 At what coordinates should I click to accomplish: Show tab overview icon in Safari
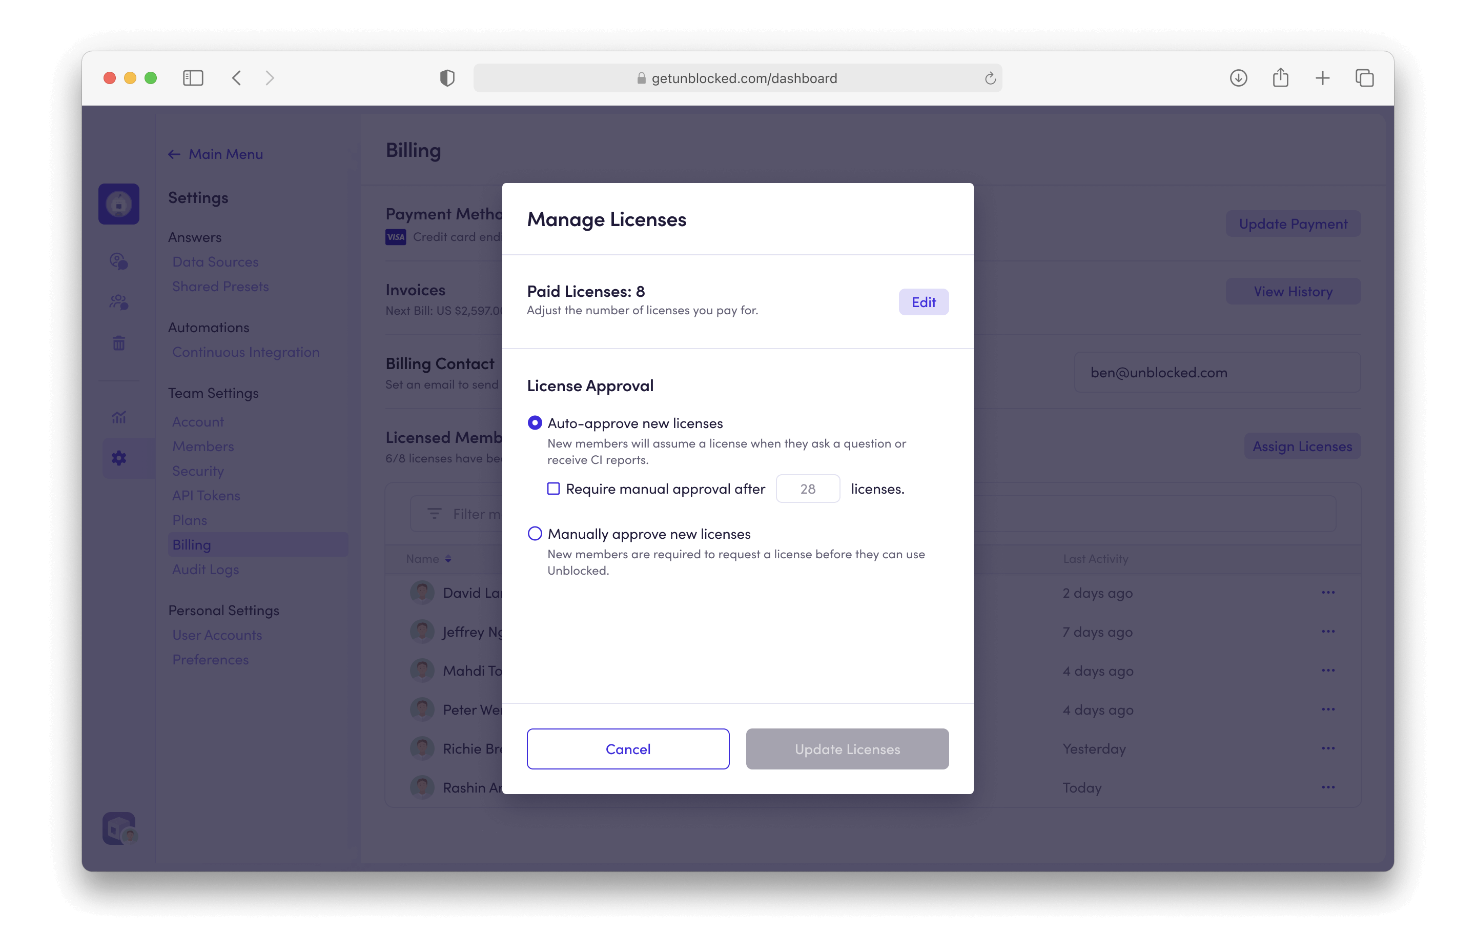pos(1364,78)
